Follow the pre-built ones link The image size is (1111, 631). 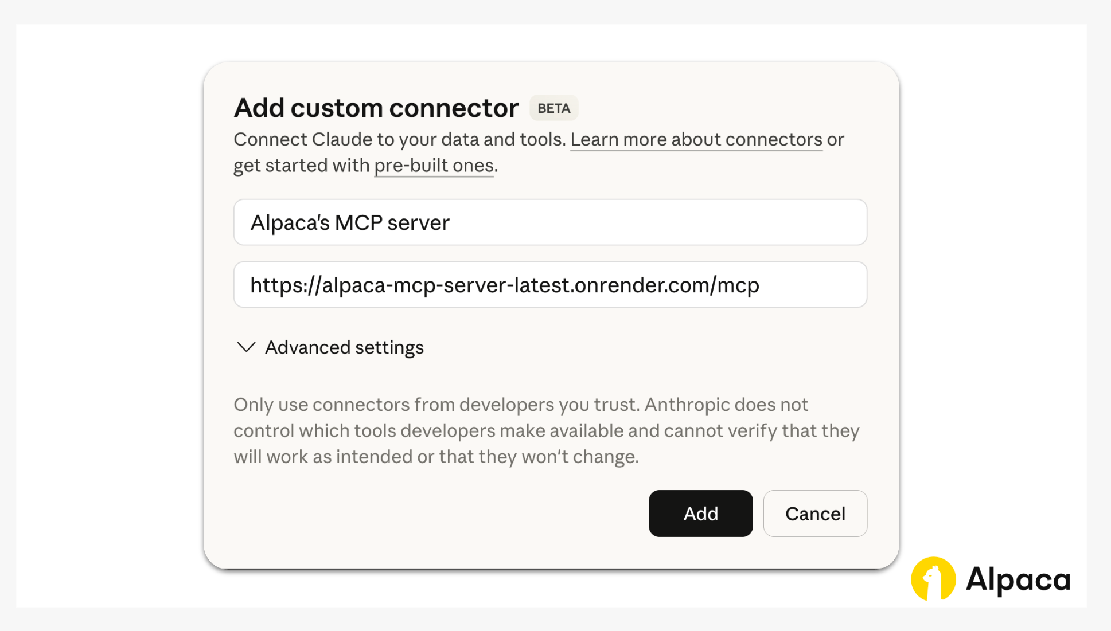tap(434, 166)
